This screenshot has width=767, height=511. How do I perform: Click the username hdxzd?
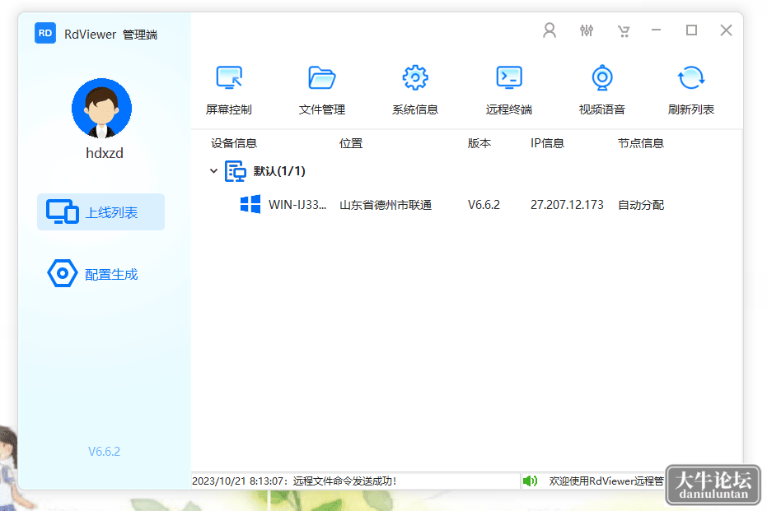tap(104, 153)
